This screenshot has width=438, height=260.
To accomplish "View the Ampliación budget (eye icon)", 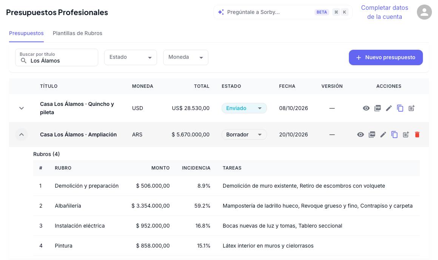I will pyautogui.click(x=360, y=135).
